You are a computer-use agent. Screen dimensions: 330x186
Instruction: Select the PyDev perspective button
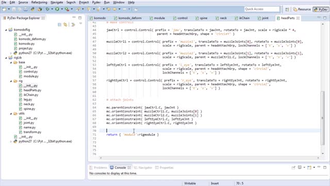[321, 9]
